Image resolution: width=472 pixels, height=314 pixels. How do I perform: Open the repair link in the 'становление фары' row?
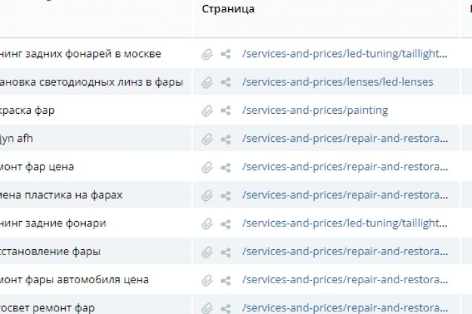345,251
